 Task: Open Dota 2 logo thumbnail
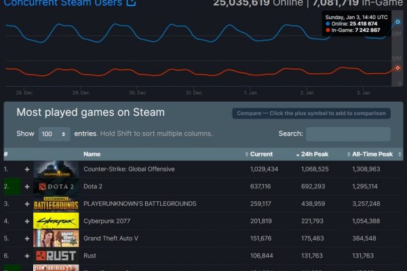(56, 186)
